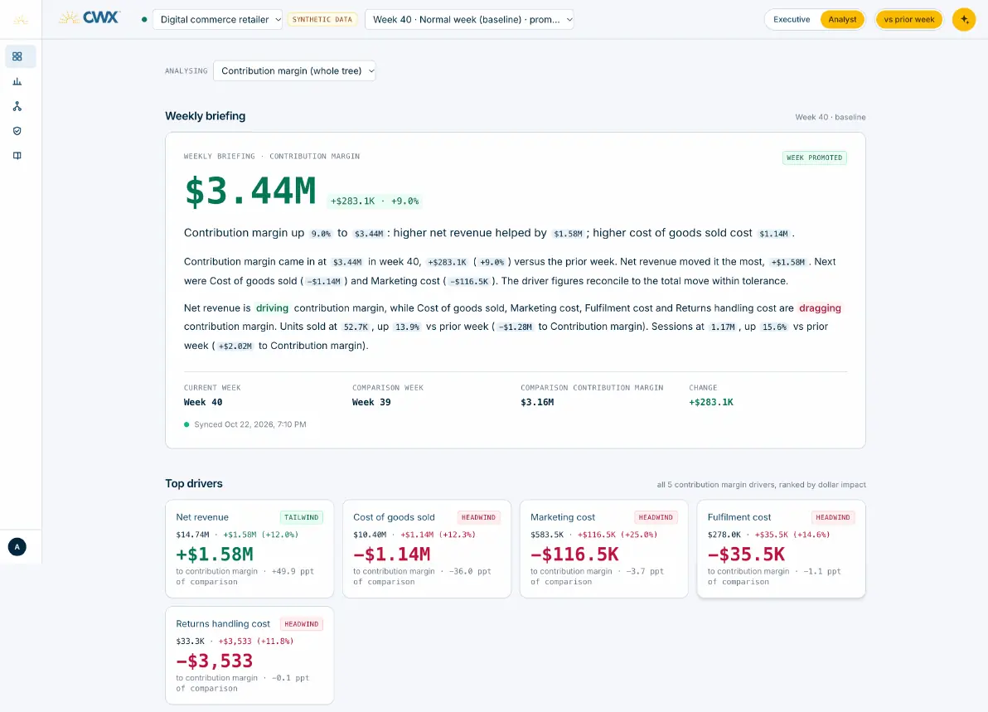Open the book glossary icon in sidebar
988x712 pixels.
coord(17,156)
